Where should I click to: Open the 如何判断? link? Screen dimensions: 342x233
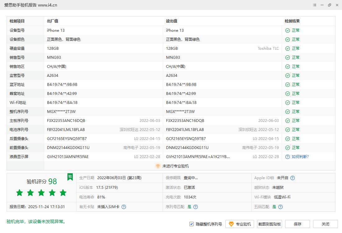pyautogui.click(x=300, y=157)
